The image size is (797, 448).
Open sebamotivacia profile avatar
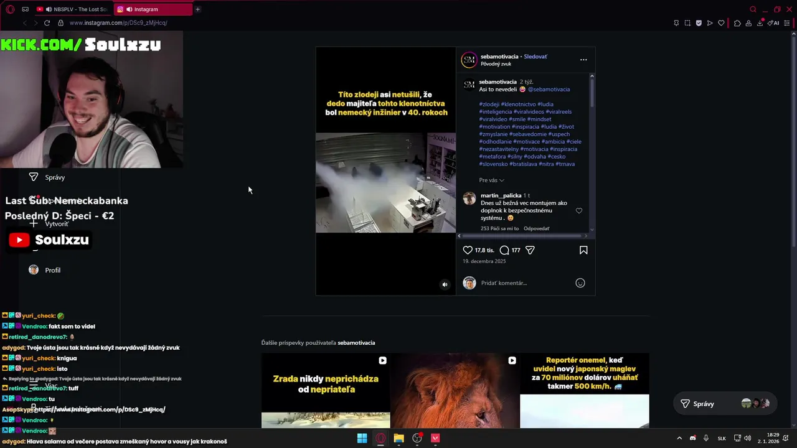click(x=468, y=60)
